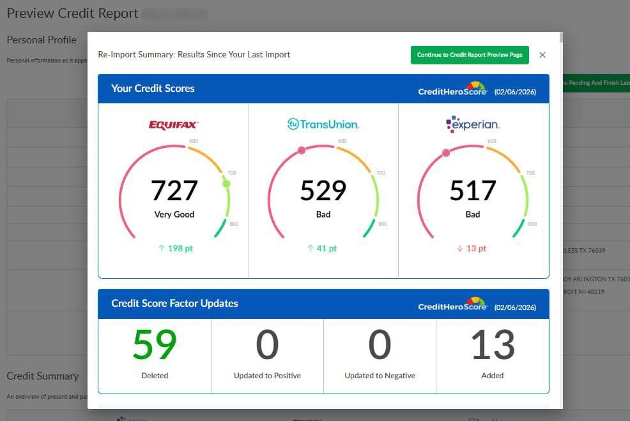Click the 13 Added count
The height and width of the screenshot is (421, 630).
pos(493,345)
